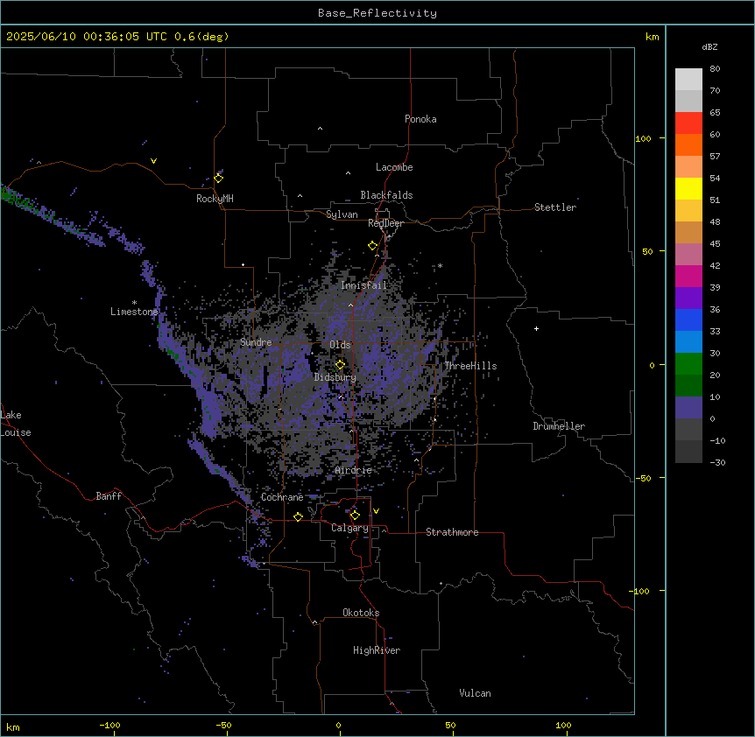755x737 pixels.
Task: Click the Strathmore town label
Action: 452,532
